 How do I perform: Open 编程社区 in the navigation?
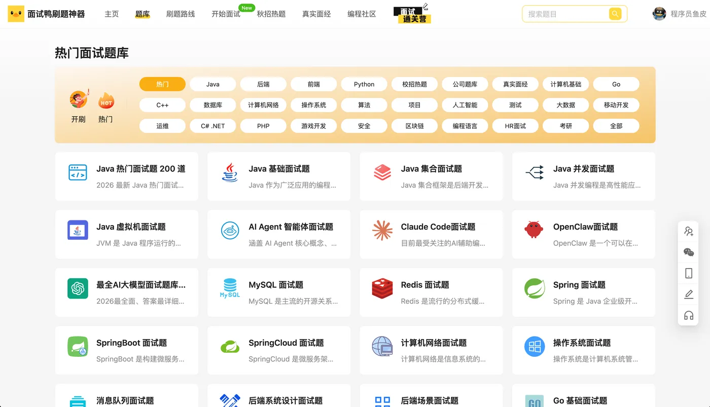tap(362, 14)
